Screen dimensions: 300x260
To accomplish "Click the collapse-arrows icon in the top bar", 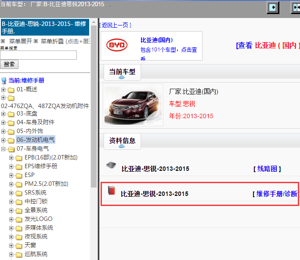I will (x=296, y=7).
